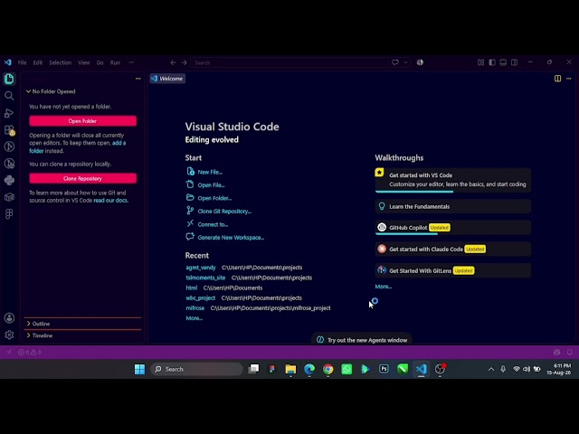Open Customize Layout icon in the title bar
Viewport: 579px width, 434px height.
(x=480, y=62)
